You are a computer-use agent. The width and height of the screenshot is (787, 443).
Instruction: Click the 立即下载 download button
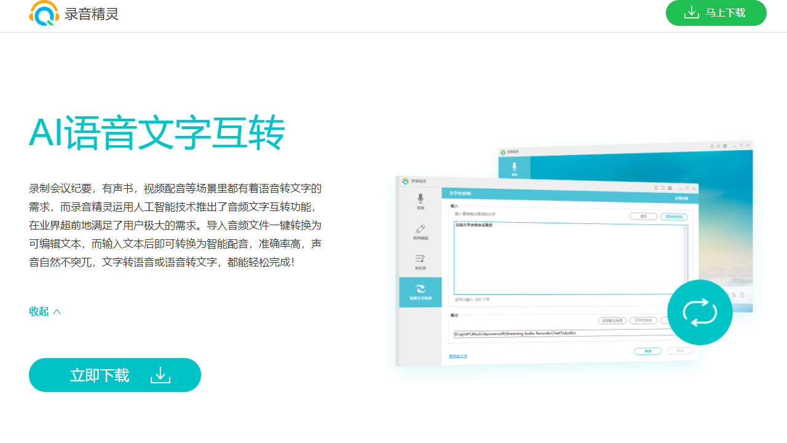(x=114, y=375)
